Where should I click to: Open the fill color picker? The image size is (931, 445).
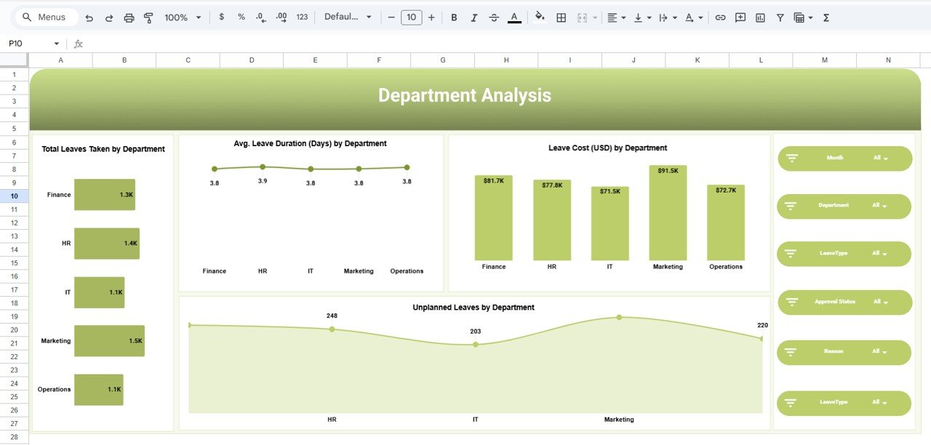539,17
